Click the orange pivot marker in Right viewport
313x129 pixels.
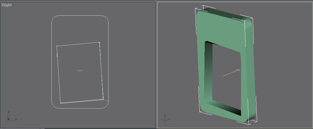[x=80, y=71]
